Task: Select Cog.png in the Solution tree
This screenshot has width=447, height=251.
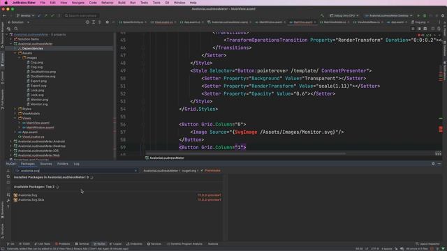Action: coord(37,63)
